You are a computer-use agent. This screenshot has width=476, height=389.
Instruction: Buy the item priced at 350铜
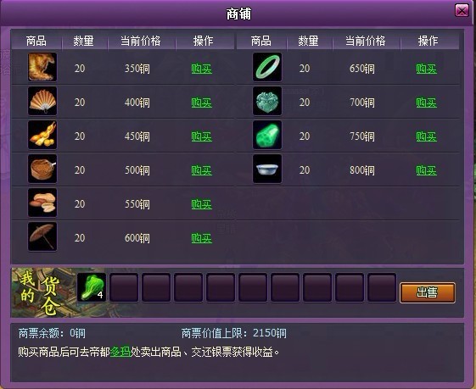tap(202, 69)
